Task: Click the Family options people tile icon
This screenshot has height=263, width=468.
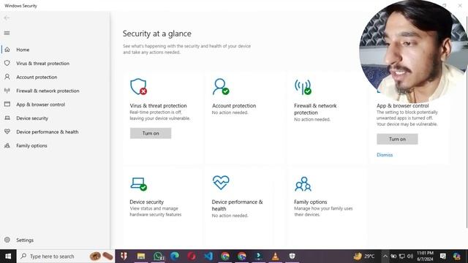Action: pos(303,184)
